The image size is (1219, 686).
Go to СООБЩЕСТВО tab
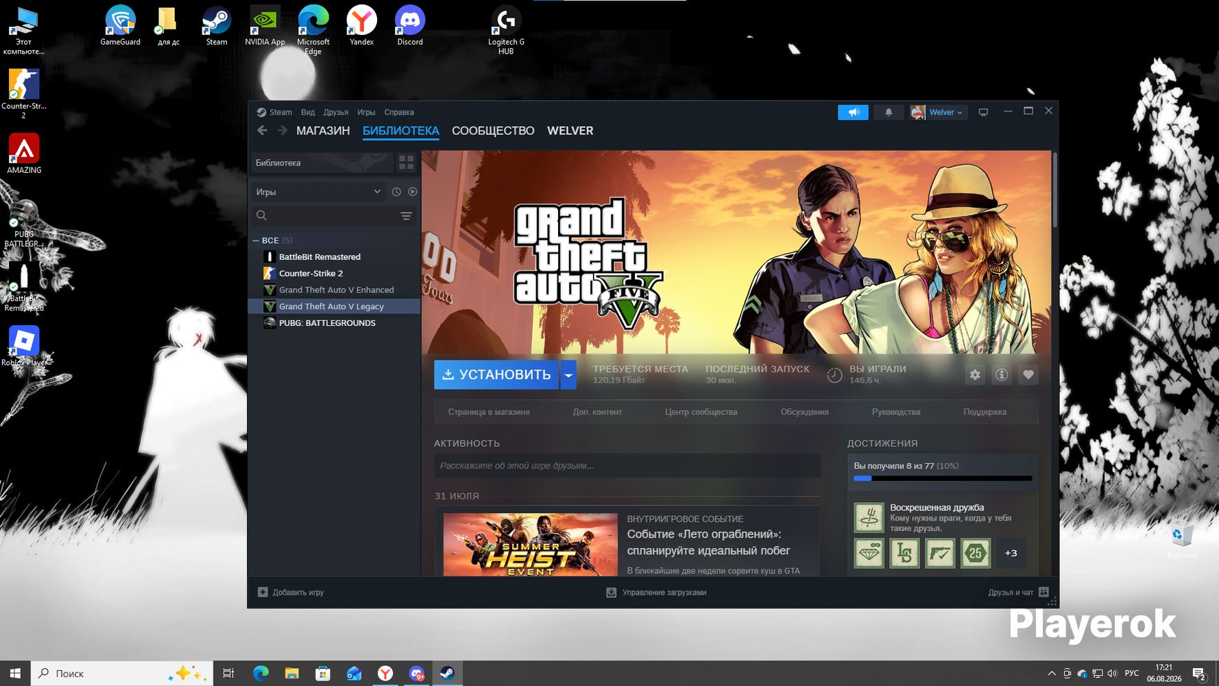[x=493, y=130]
